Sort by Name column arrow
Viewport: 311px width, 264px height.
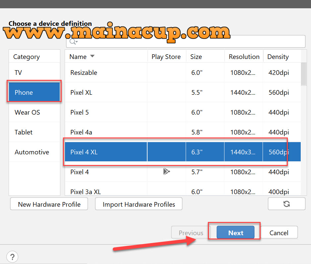92,56
